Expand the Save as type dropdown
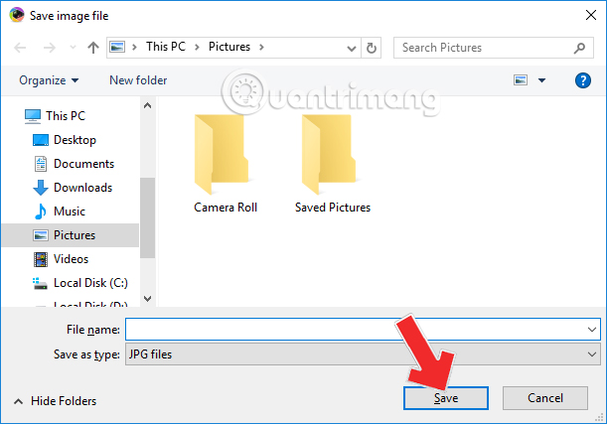This screenshot has height=424, width=607. click(592, 353)
